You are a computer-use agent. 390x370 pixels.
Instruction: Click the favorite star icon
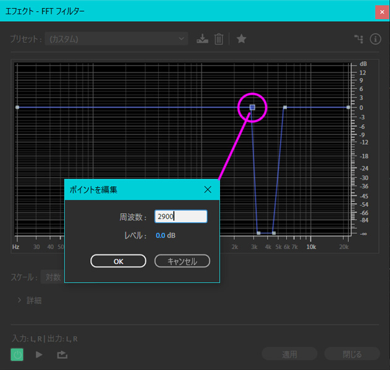click(241, 39)
